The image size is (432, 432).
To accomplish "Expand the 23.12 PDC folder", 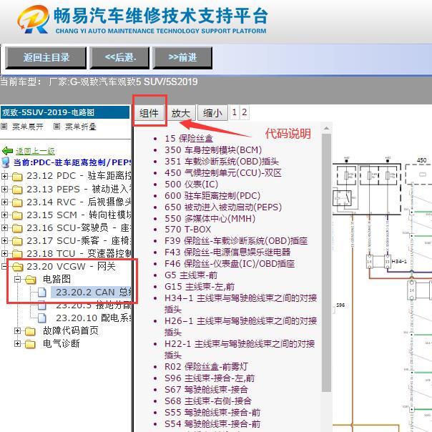I will (x=4, y=176).
